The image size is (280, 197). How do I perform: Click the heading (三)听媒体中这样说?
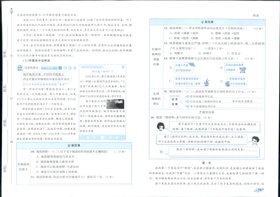[36, 61]
